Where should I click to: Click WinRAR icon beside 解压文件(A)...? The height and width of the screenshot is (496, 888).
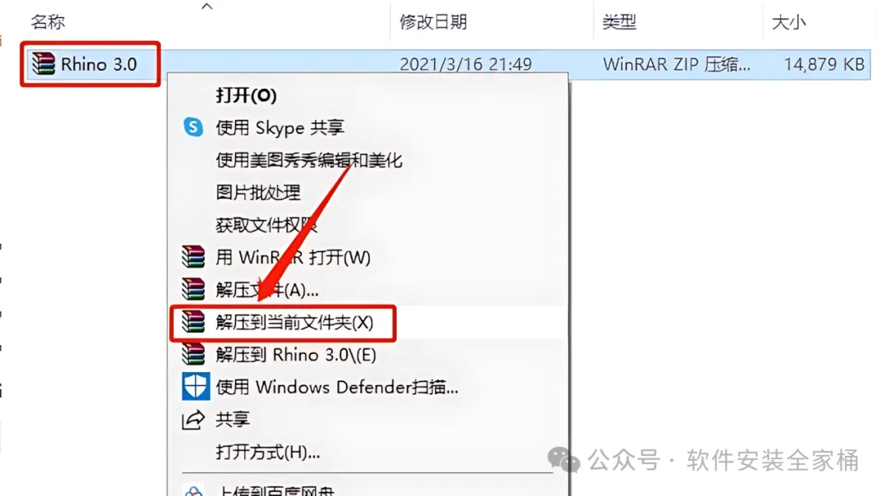point(193,289)
